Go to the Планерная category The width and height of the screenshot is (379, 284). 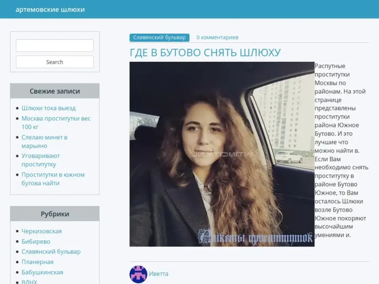coord(37,262)
